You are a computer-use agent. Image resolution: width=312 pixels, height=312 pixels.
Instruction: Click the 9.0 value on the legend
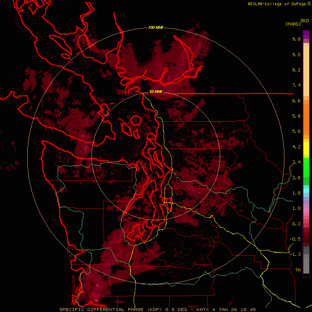click(x=296, y=54)
